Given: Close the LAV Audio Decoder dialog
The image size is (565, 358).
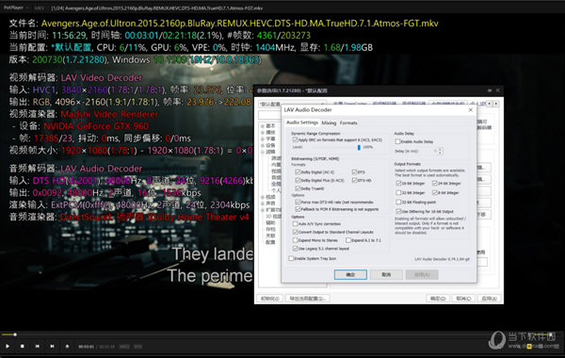Looking at the screenshot, I should (x=470, y=109).
